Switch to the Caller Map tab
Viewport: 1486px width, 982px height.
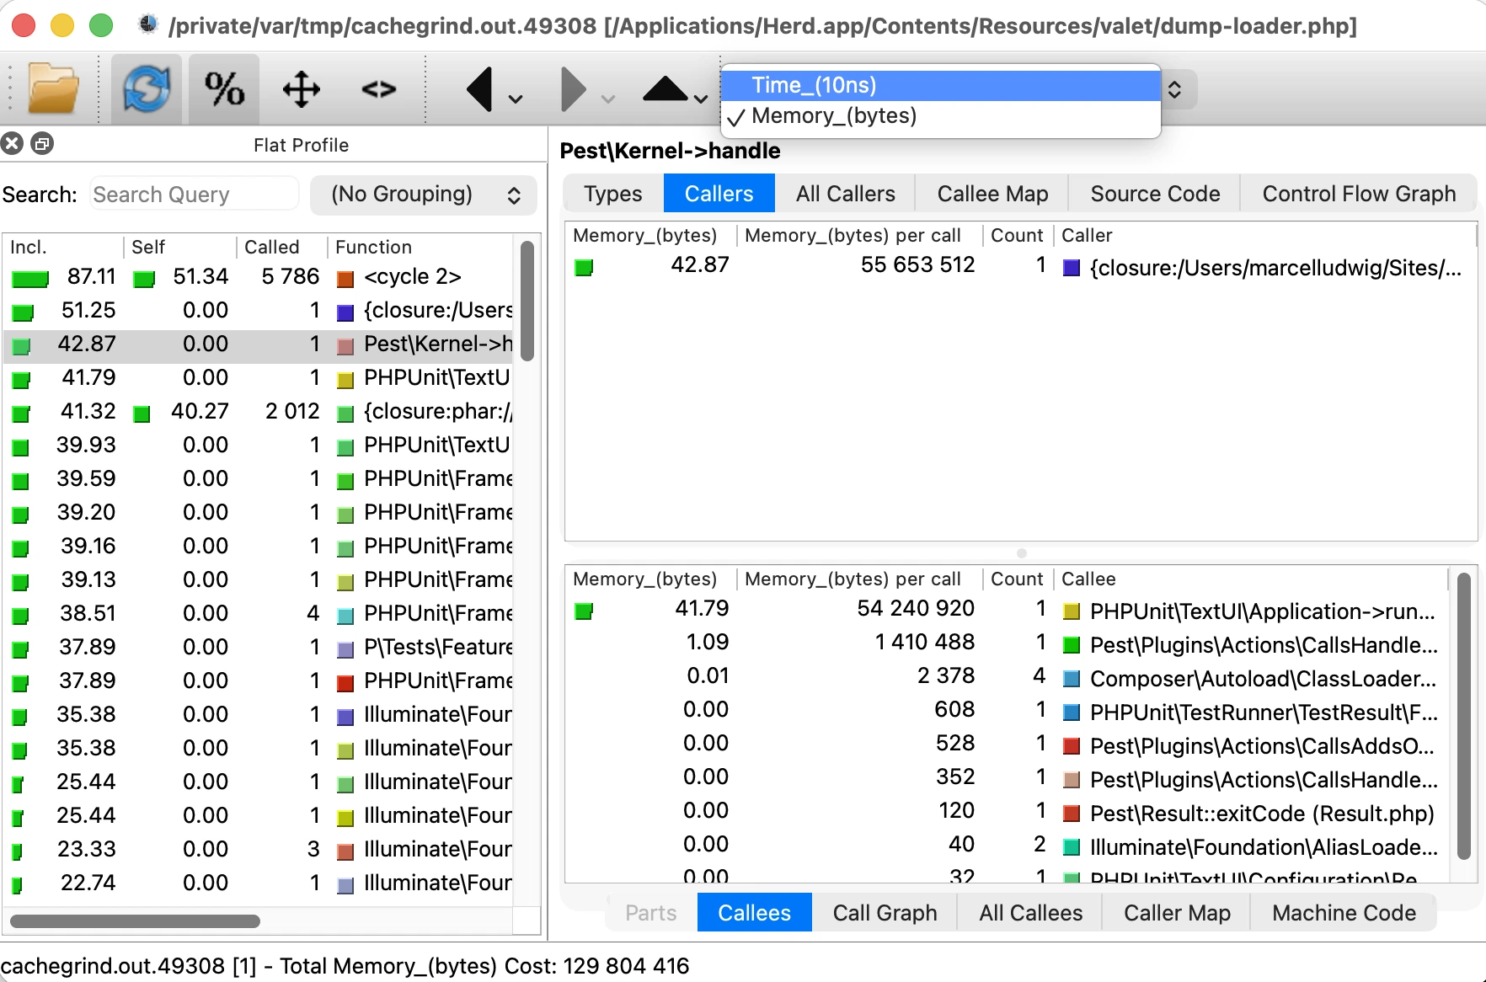point(1178,913)
